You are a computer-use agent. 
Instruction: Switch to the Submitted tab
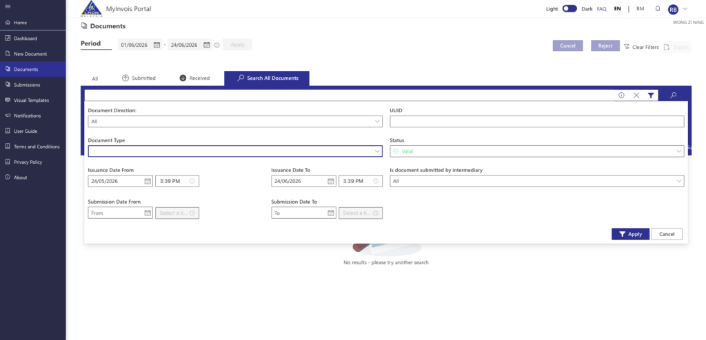tap(139, 78)
